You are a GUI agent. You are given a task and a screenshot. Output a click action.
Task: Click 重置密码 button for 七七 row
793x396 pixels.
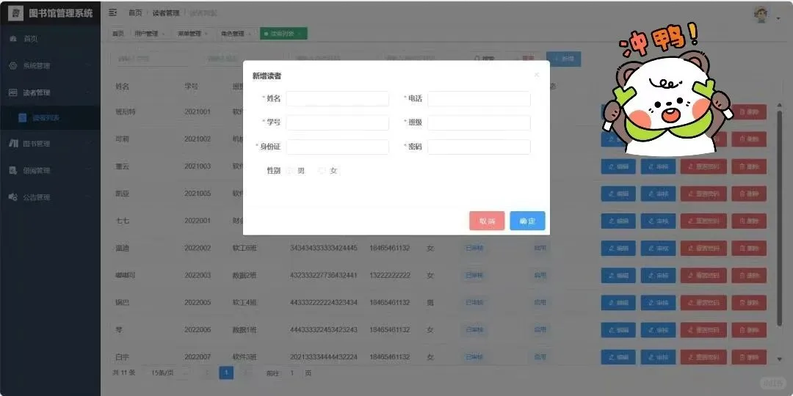(703, 221)
